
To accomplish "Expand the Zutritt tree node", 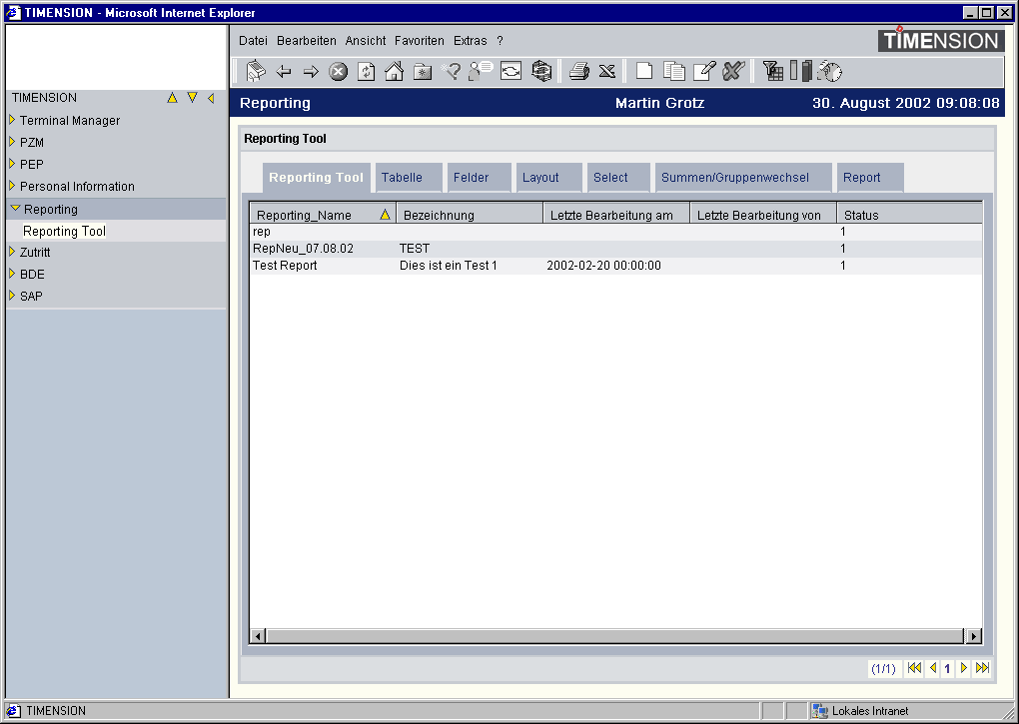I will click(12, 253).
